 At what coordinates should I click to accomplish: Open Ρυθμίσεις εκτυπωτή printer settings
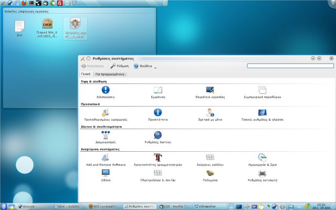[262, 175]
